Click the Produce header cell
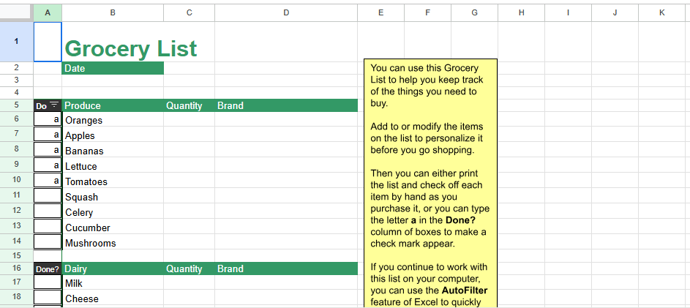This screenshot has width=690, height=308. [x=113, y=105]
